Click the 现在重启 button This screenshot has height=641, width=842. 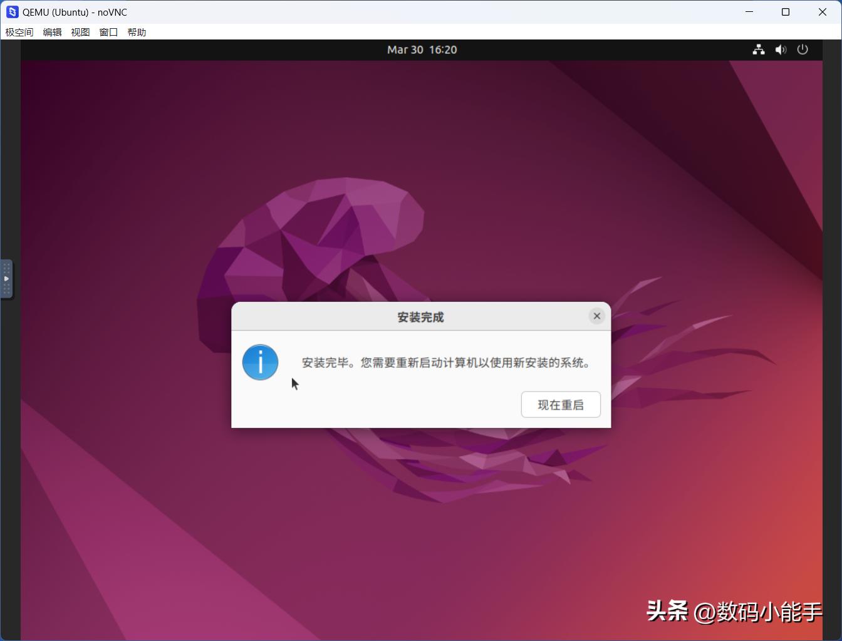click(561, 405)
